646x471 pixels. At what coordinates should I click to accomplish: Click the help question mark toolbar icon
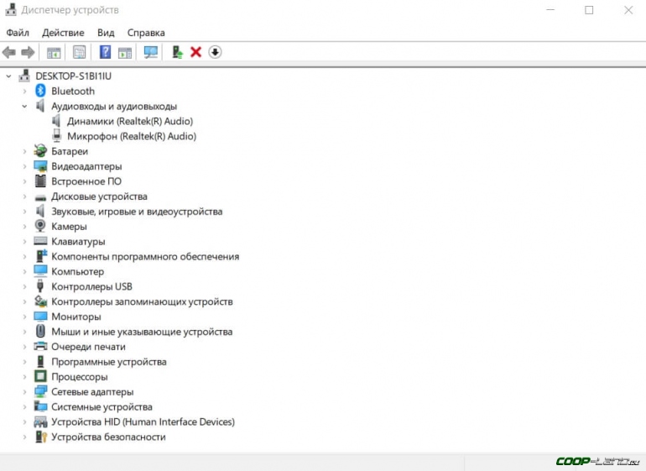click(105, 52)
